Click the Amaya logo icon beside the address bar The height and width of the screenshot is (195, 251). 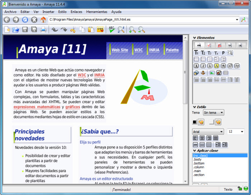pyautogui.click(x=244, y=20)
